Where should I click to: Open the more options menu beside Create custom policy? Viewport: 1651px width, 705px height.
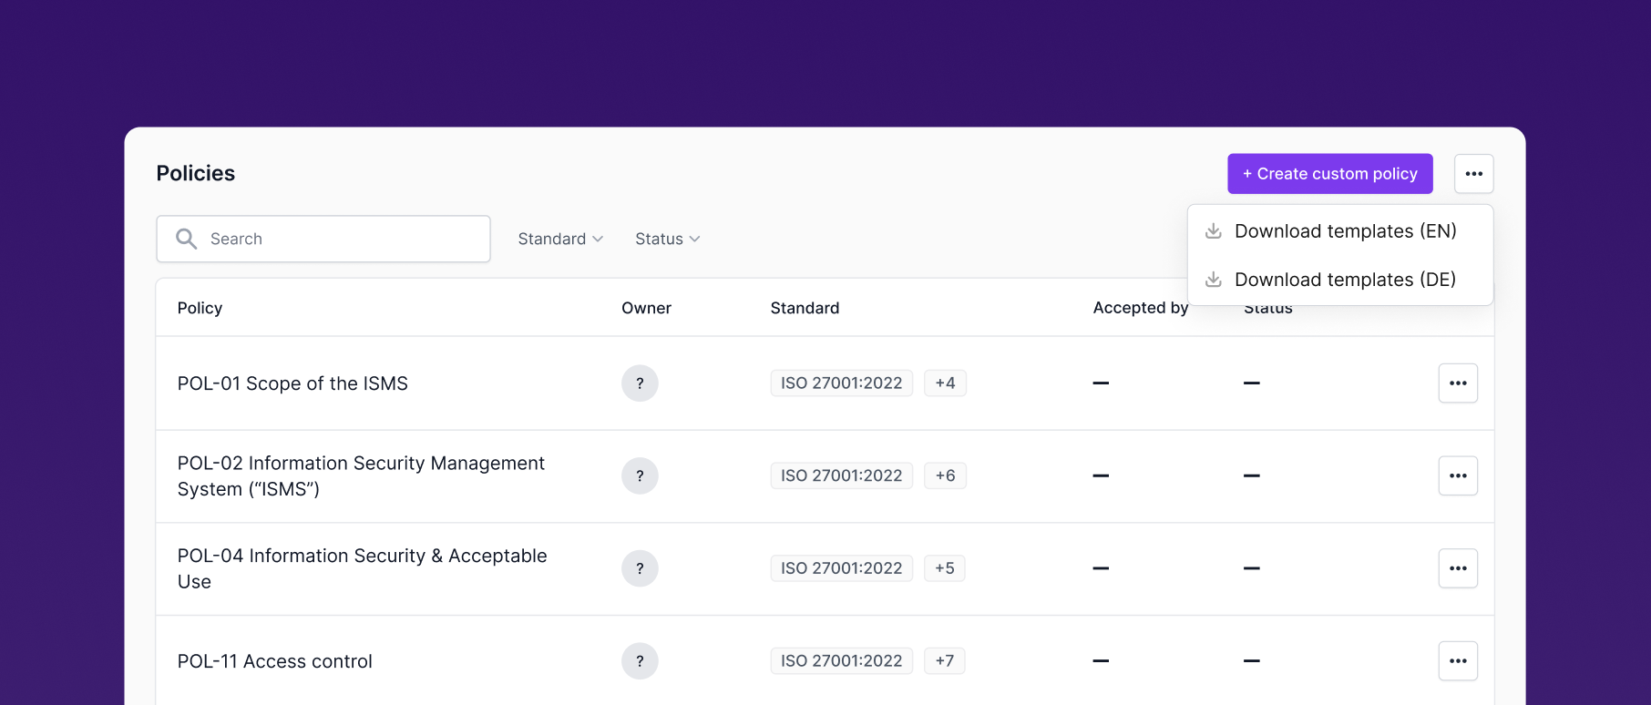tap(1473, 174)
